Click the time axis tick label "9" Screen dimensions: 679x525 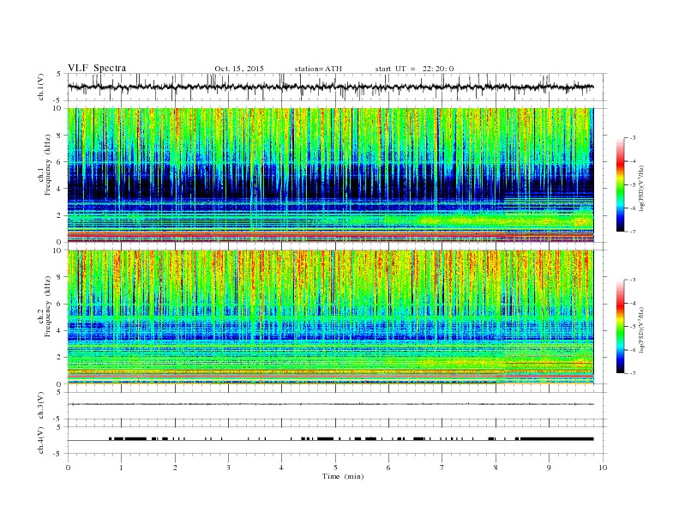click(x=549, y=468)
